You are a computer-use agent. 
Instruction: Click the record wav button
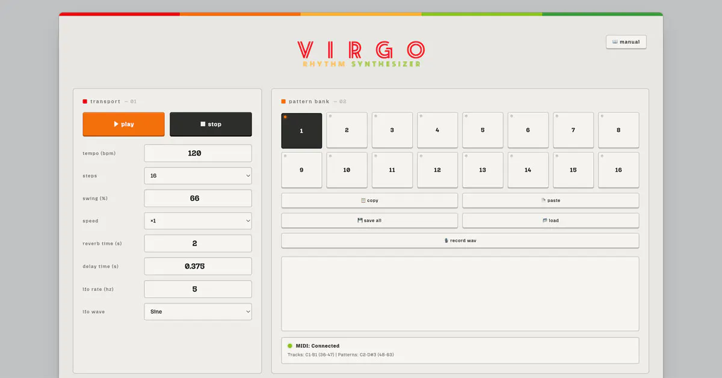[460, 240]
